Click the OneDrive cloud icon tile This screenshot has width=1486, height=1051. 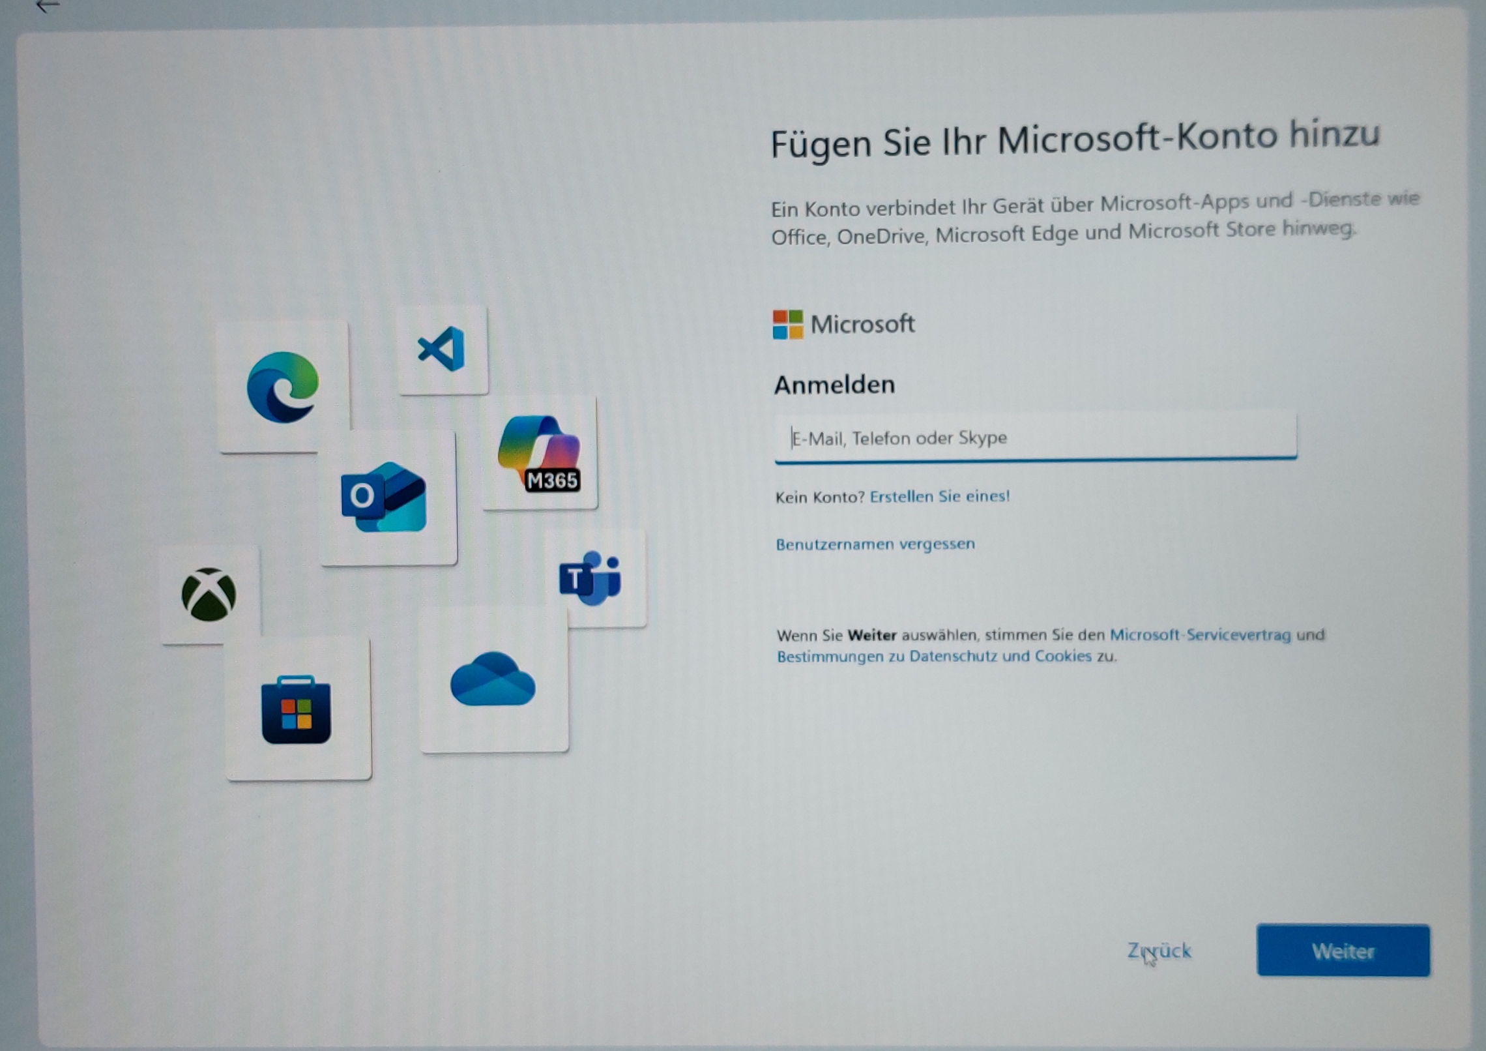[493, 679]
